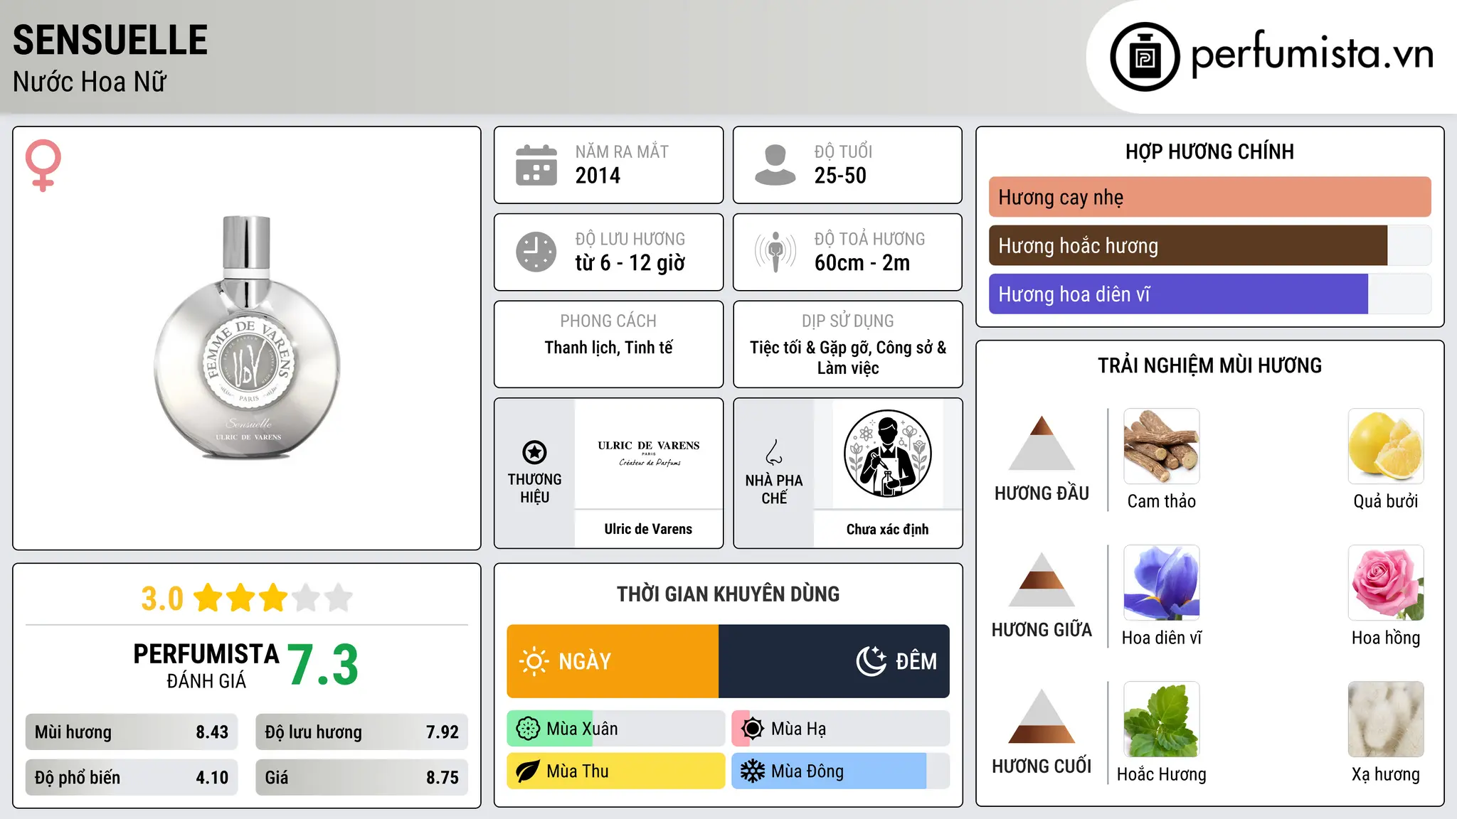Click the Phong cách label

click(x=608, y=321)
